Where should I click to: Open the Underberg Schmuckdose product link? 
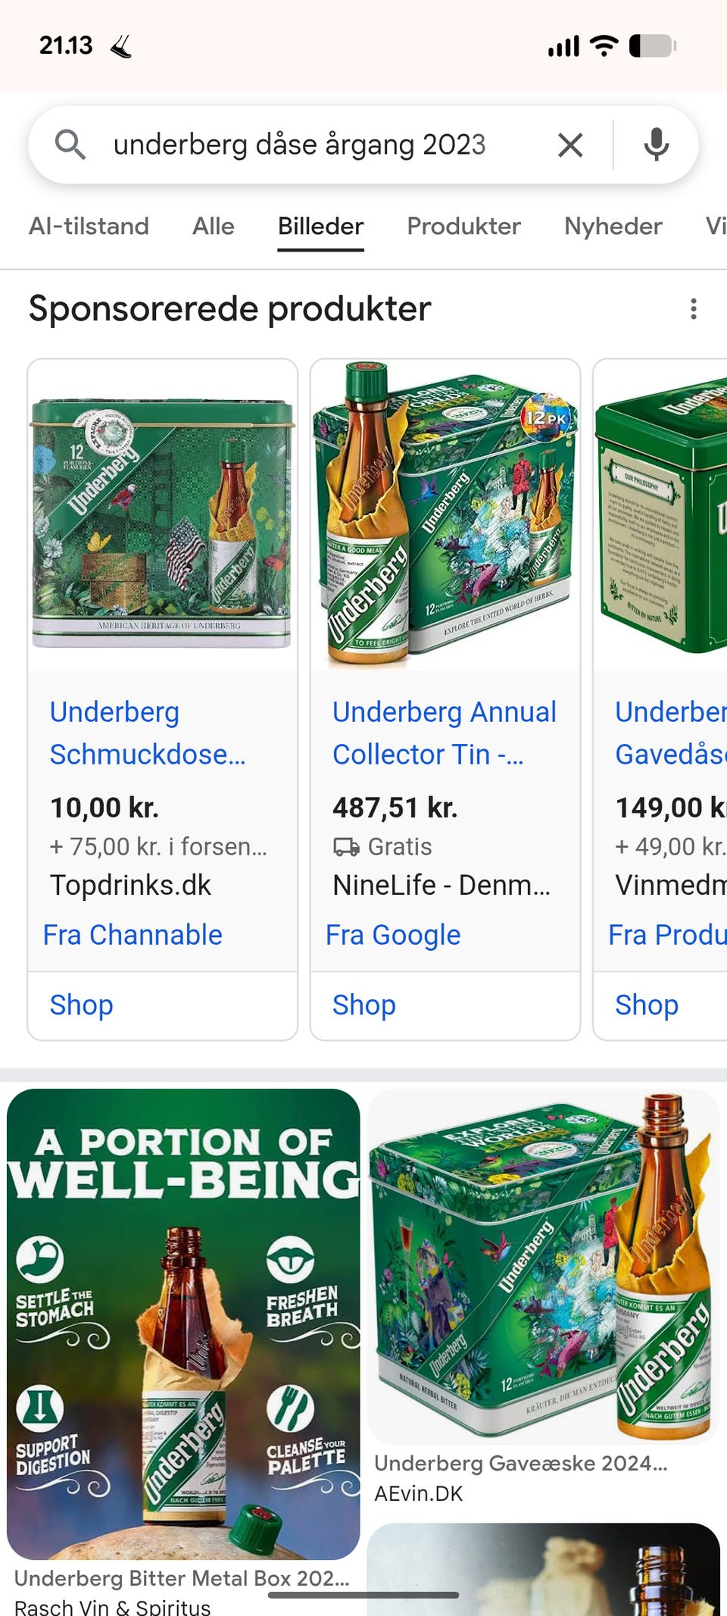[x=148, y=733]
